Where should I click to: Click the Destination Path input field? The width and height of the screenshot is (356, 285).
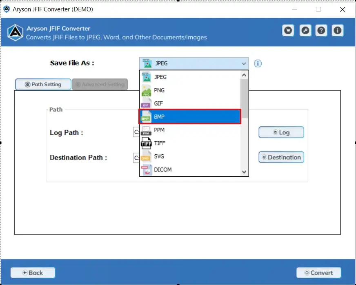(136, 158)
